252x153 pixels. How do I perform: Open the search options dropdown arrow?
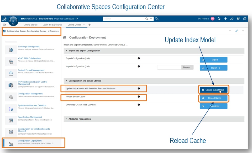(x=151, y=19)
